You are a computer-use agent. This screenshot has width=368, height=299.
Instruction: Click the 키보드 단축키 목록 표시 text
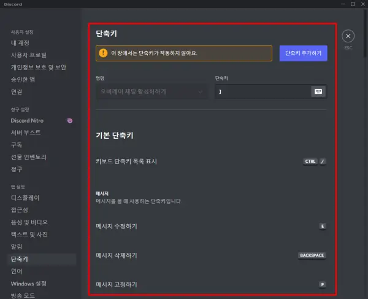(x=126, y=161)
